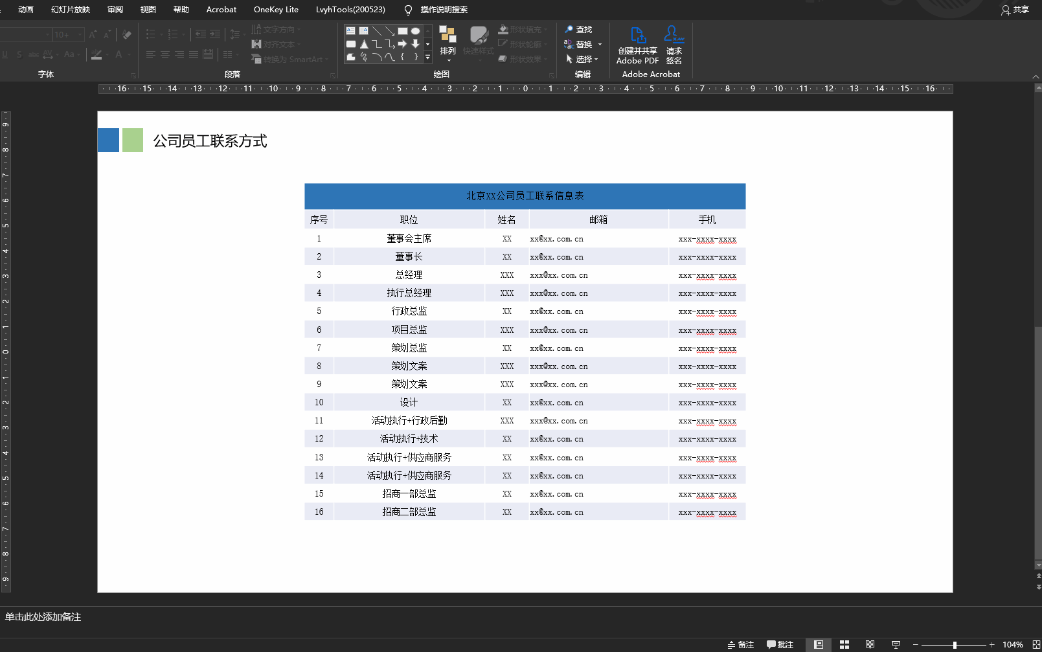Switch to reading view
Screen dimensions: 1042x652
coord(870,645)
